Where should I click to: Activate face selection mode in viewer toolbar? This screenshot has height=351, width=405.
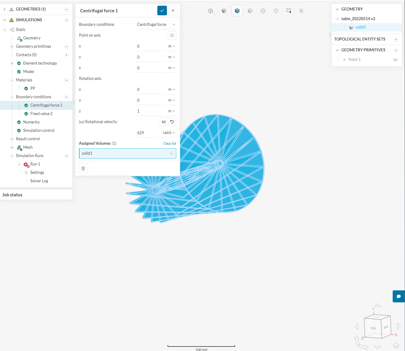250,11
